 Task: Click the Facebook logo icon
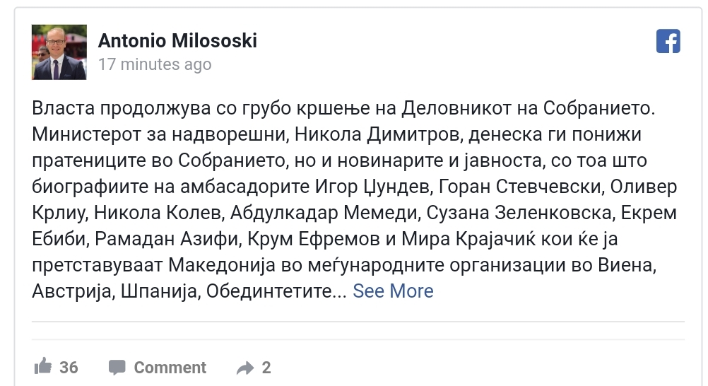pyautogui.click(x=668, y=41)
